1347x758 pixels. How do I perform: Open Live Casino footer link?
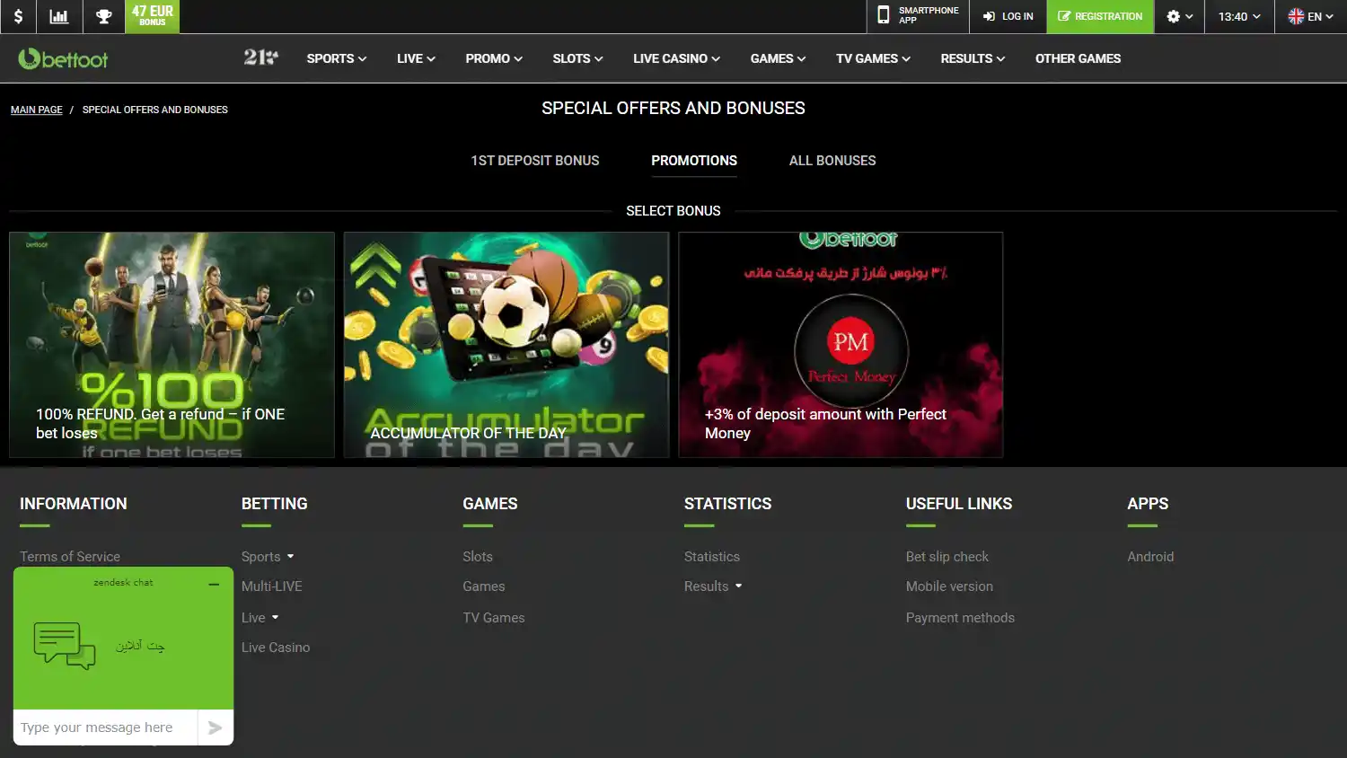[276, 648]
